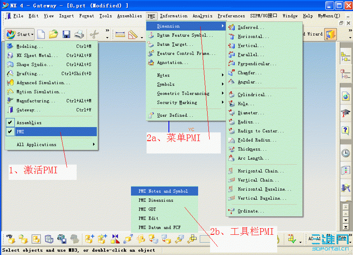Expand All Applications submenu
The image size is (353, 255).
tap(52, 144)
